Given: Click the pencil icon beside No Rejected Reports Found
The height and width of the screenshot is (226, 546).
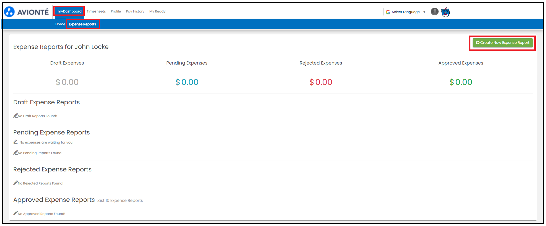Looking at the screenshot, I should tap(16, 183).
